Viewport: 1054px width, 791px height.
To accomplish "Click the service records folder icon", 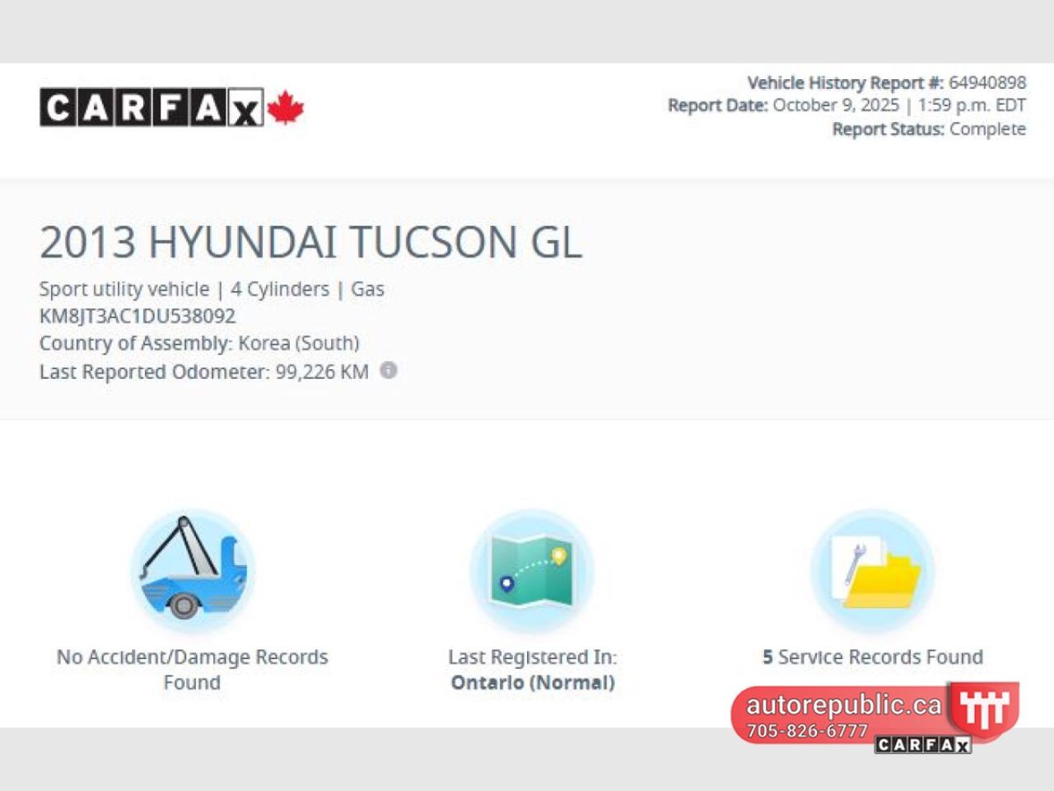I will pos(873,570).
